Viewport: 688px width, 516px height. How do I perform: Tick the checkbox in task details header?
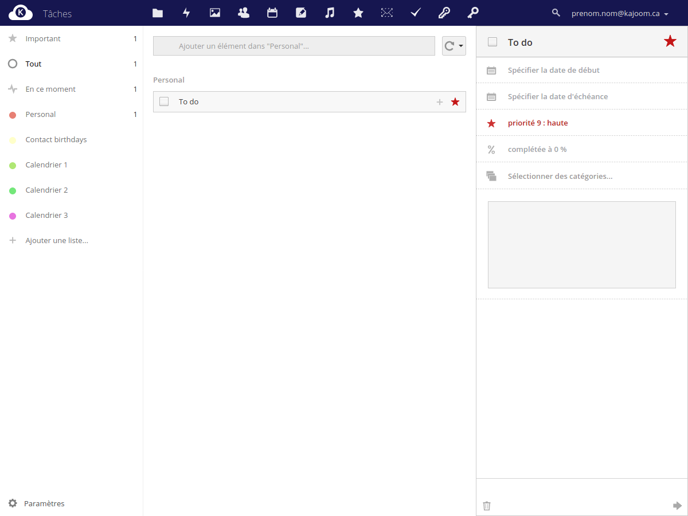coord(492,42)
